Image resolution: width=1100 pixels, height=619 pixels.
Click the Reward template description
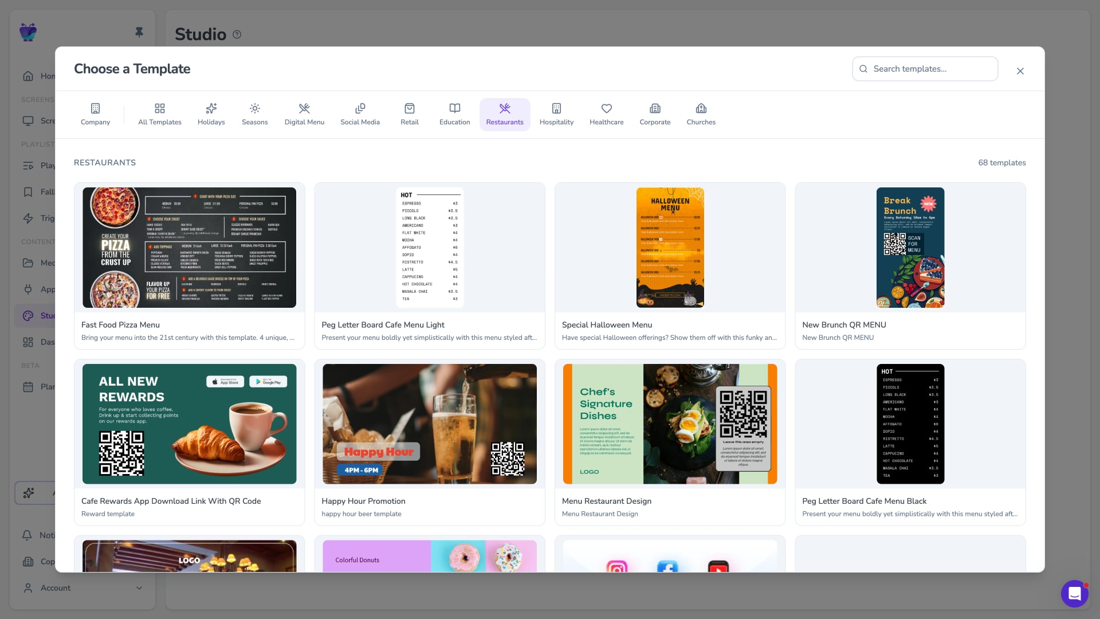(108, 514)
